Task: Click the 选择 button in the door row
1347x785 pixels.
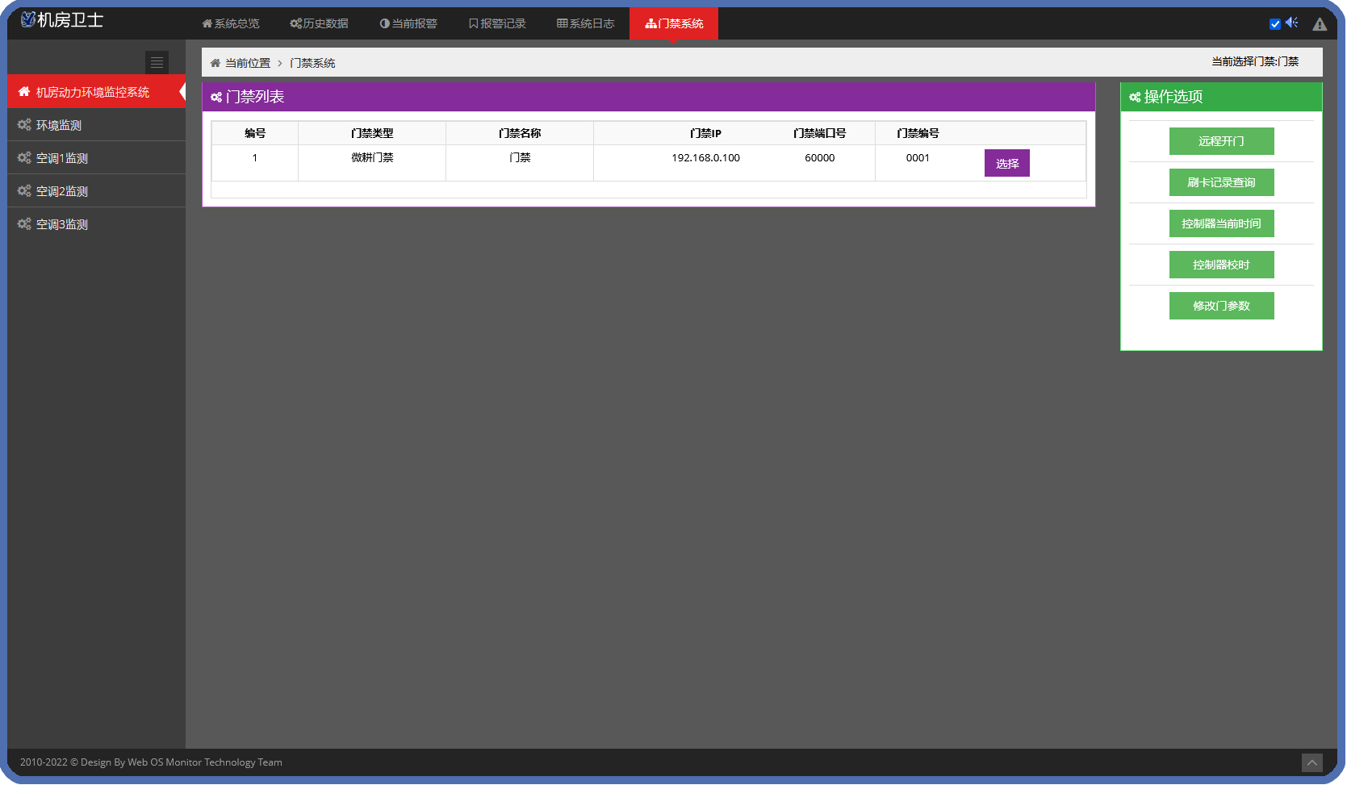Action: tap(1006, 163)
